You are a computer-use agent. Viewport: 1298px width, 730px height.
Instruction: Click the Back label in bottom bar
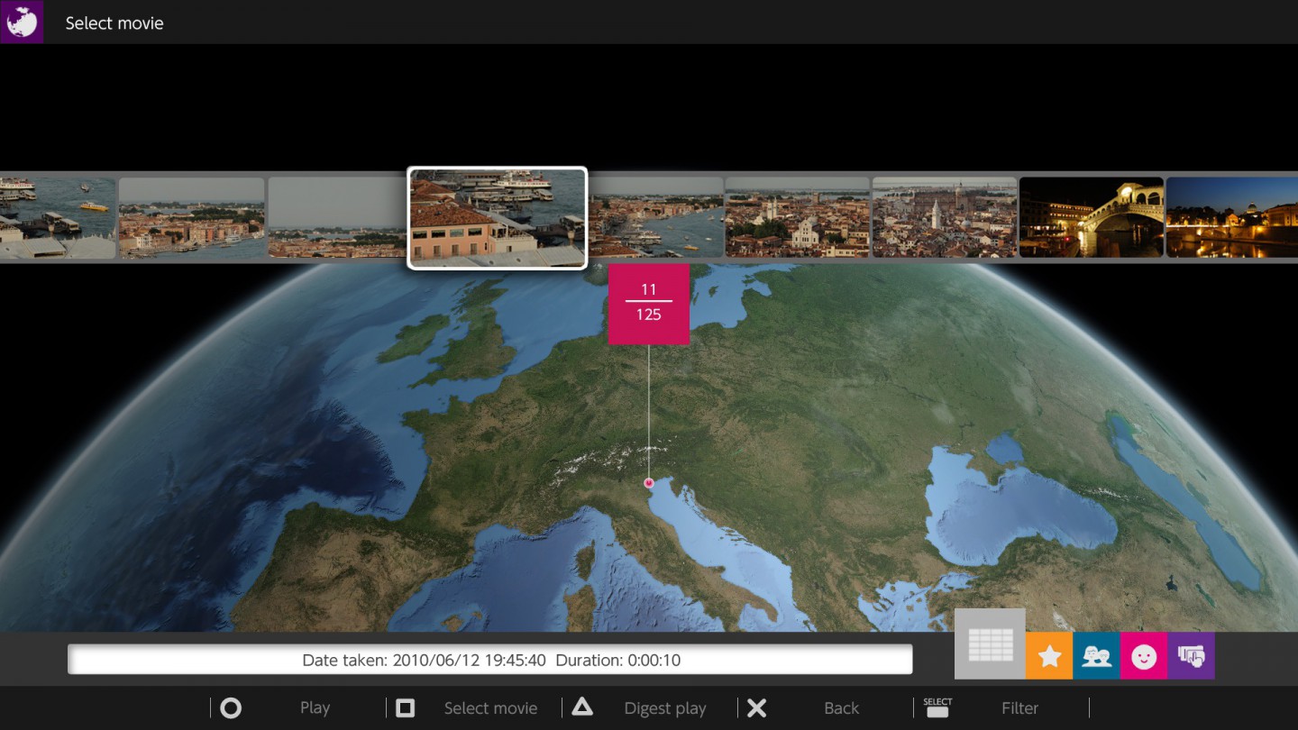pyautogui.click(x=841, y=708)
